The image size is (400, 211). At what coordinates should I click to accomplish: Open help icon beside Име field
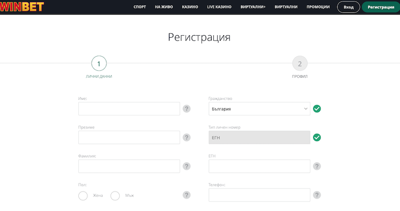186,108
